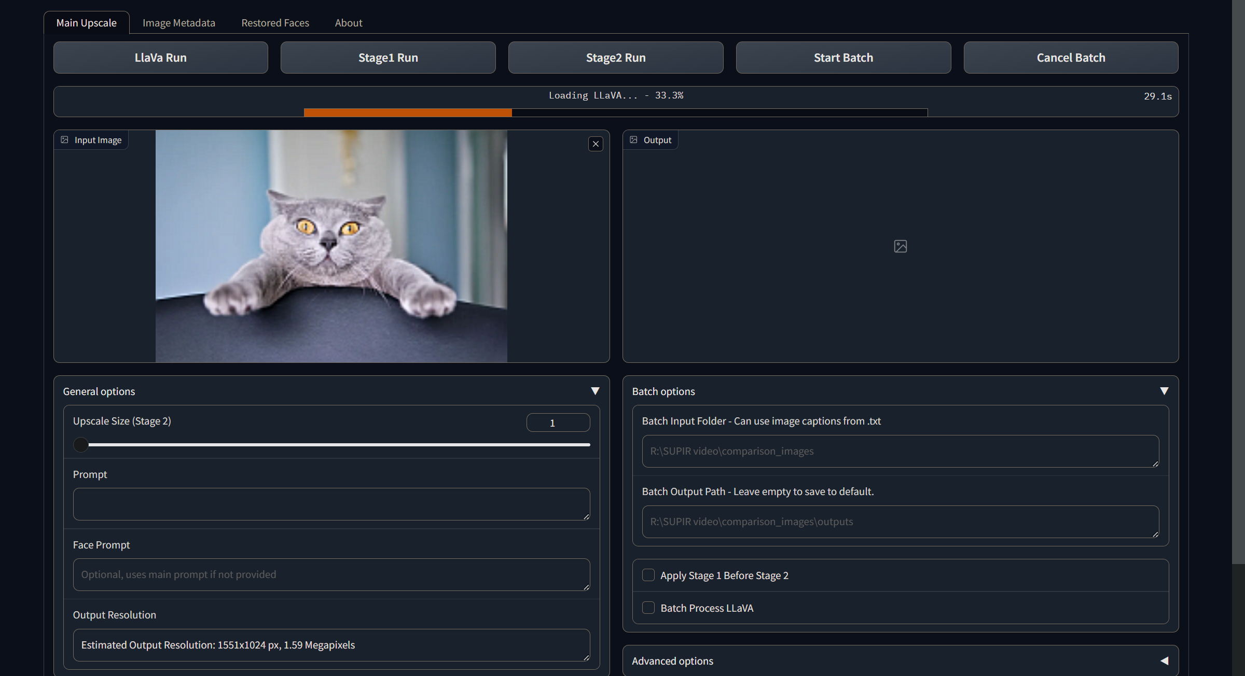Click the Input Image label icon
Screen dimensions: 1245x676
65,140
